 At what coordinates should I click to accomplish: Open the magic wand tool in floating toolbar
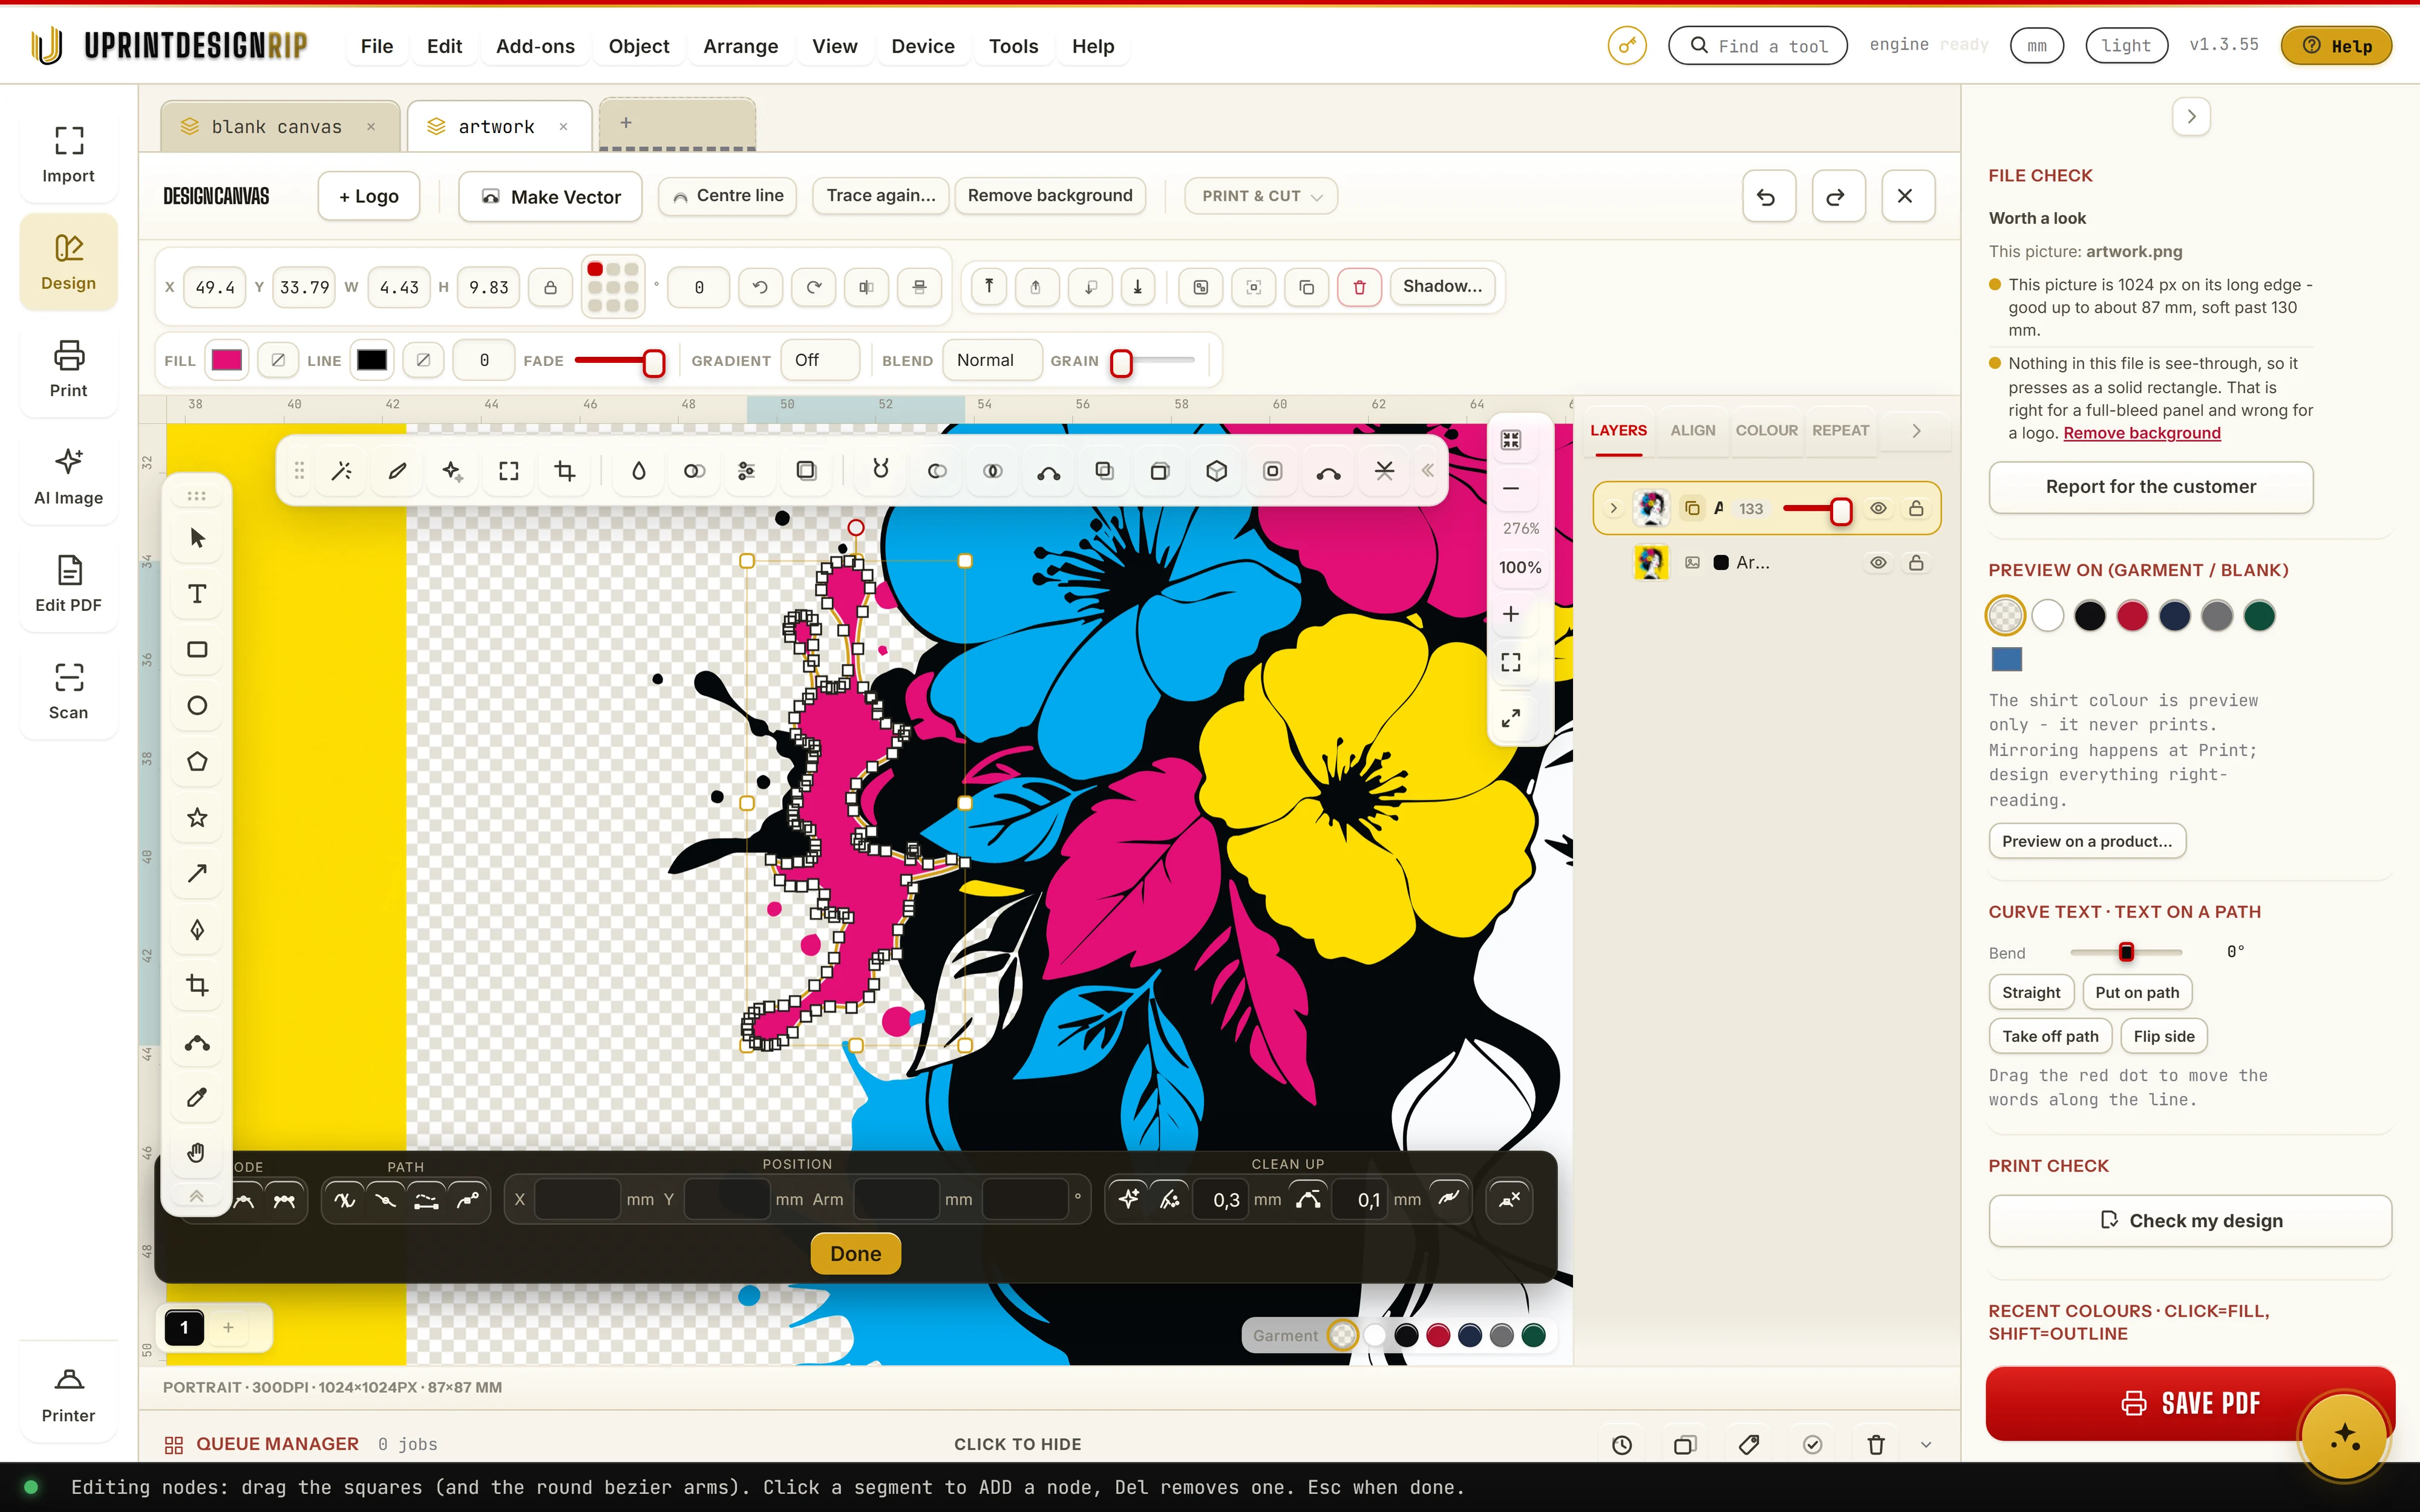click(x=342, y=471)
